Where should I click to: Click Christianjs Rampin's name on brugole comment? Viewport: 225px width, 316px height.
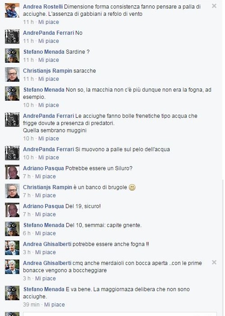point(47,187)
